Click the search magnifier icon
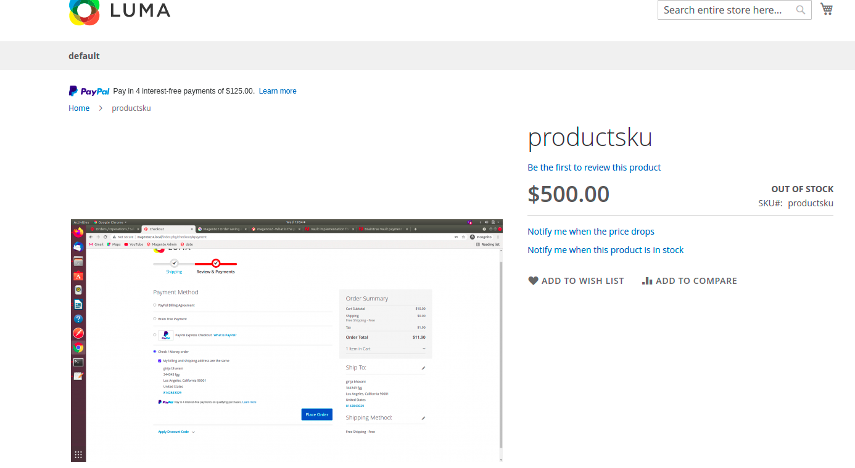Viewport: 855px width, 468px height. (x=800, y=10)
